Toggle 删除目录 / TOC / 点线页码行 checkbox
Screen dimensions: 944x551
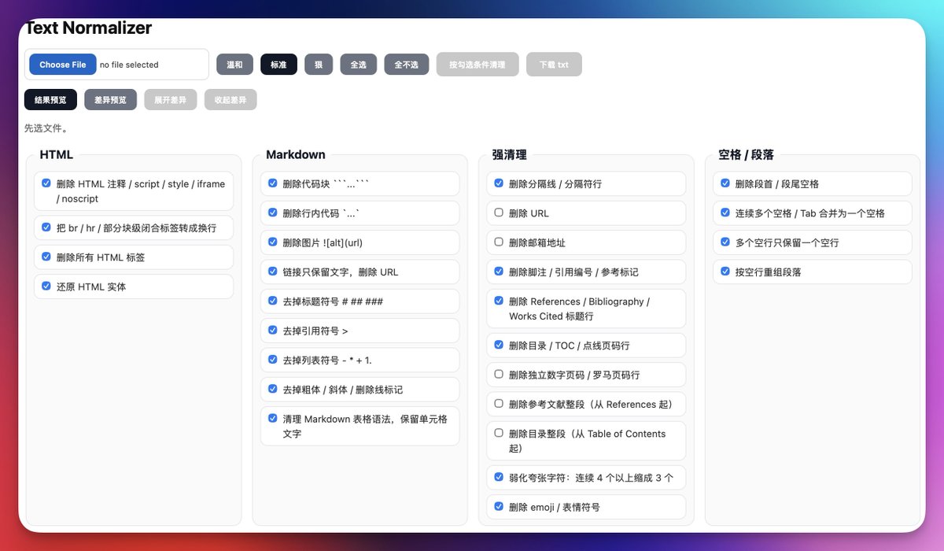[499, 344]
